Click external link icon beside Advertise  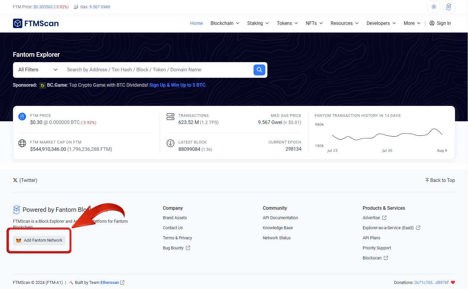(384, 218)
